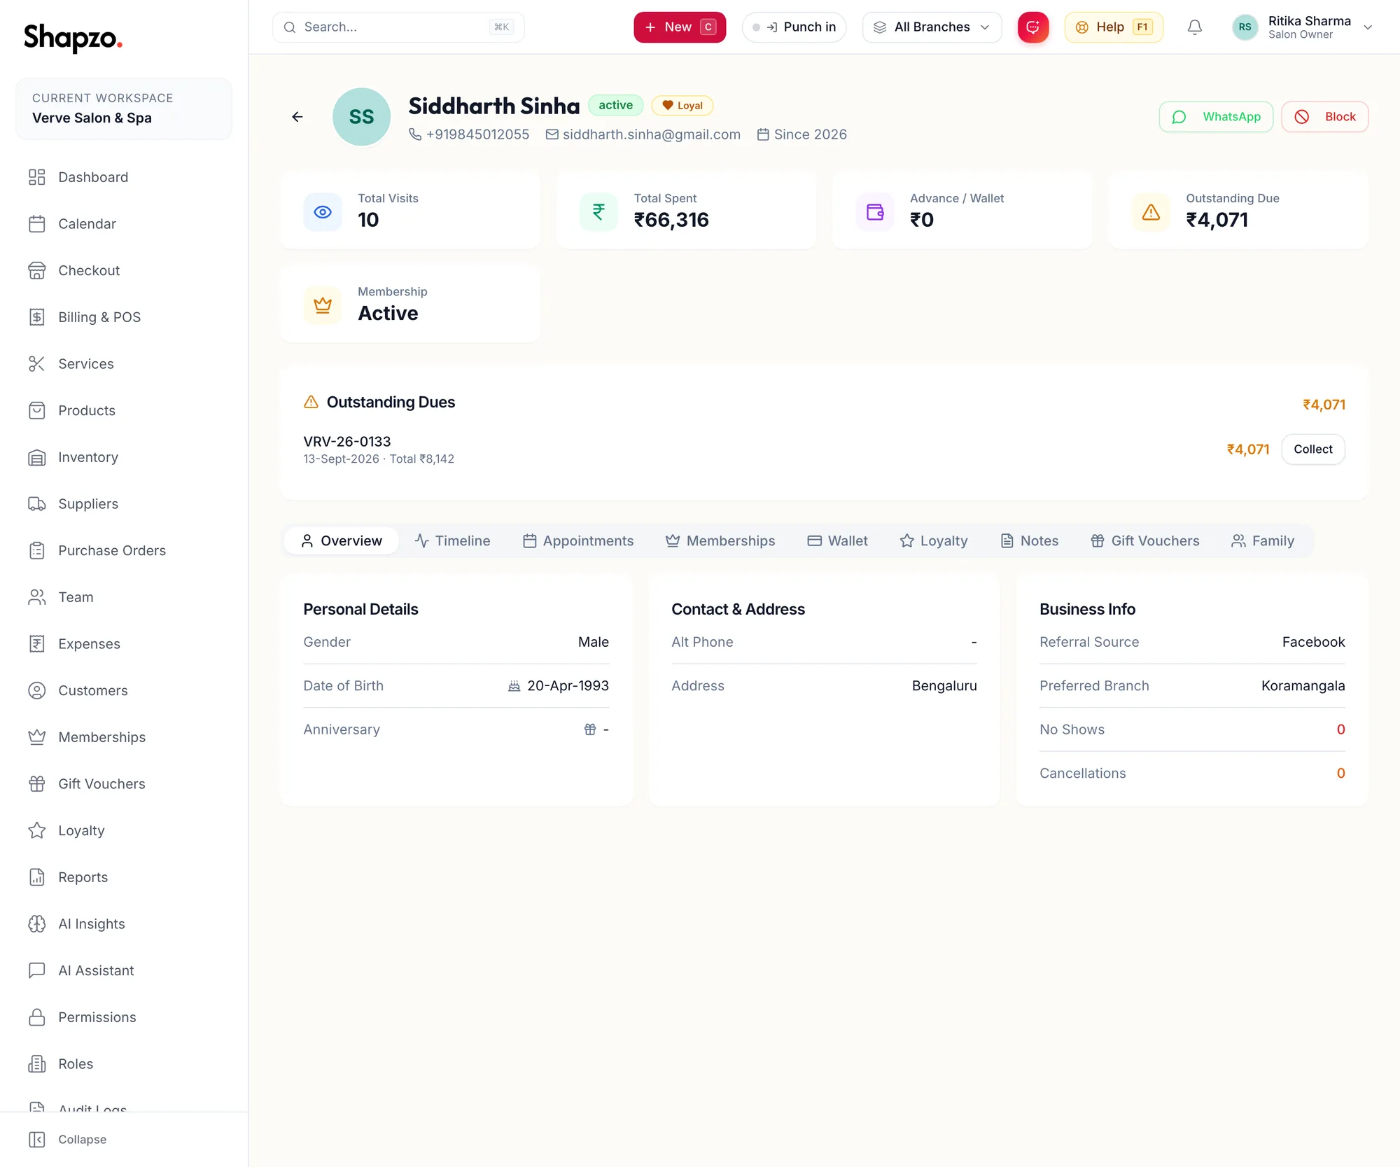The width and height of the screenshot is (1400, 1167).
Task: Open the AI Assistant chat icon
Action: point(37,970)
